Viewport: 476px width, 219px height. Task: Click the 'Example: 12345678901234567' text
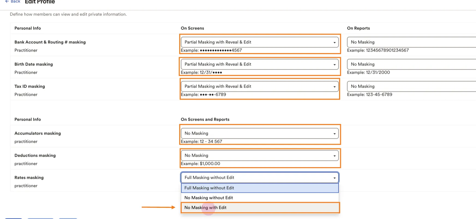378,50
